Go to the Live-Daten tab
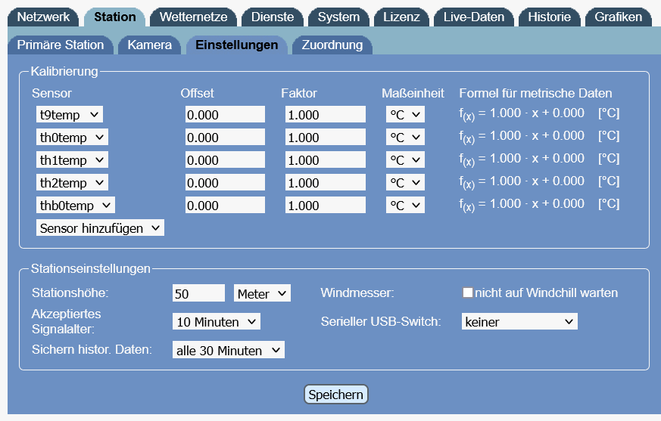 474,17
